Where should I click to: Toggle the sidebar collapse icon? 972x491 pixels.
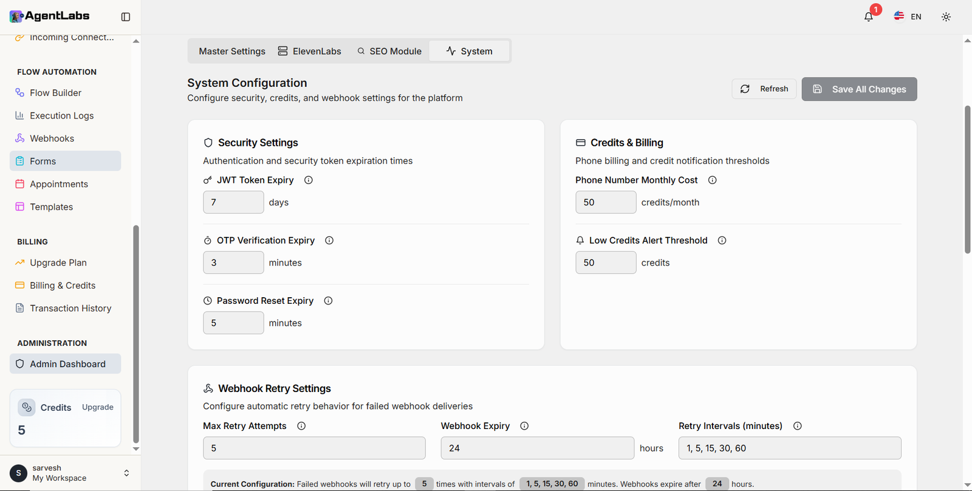[126, 17]
